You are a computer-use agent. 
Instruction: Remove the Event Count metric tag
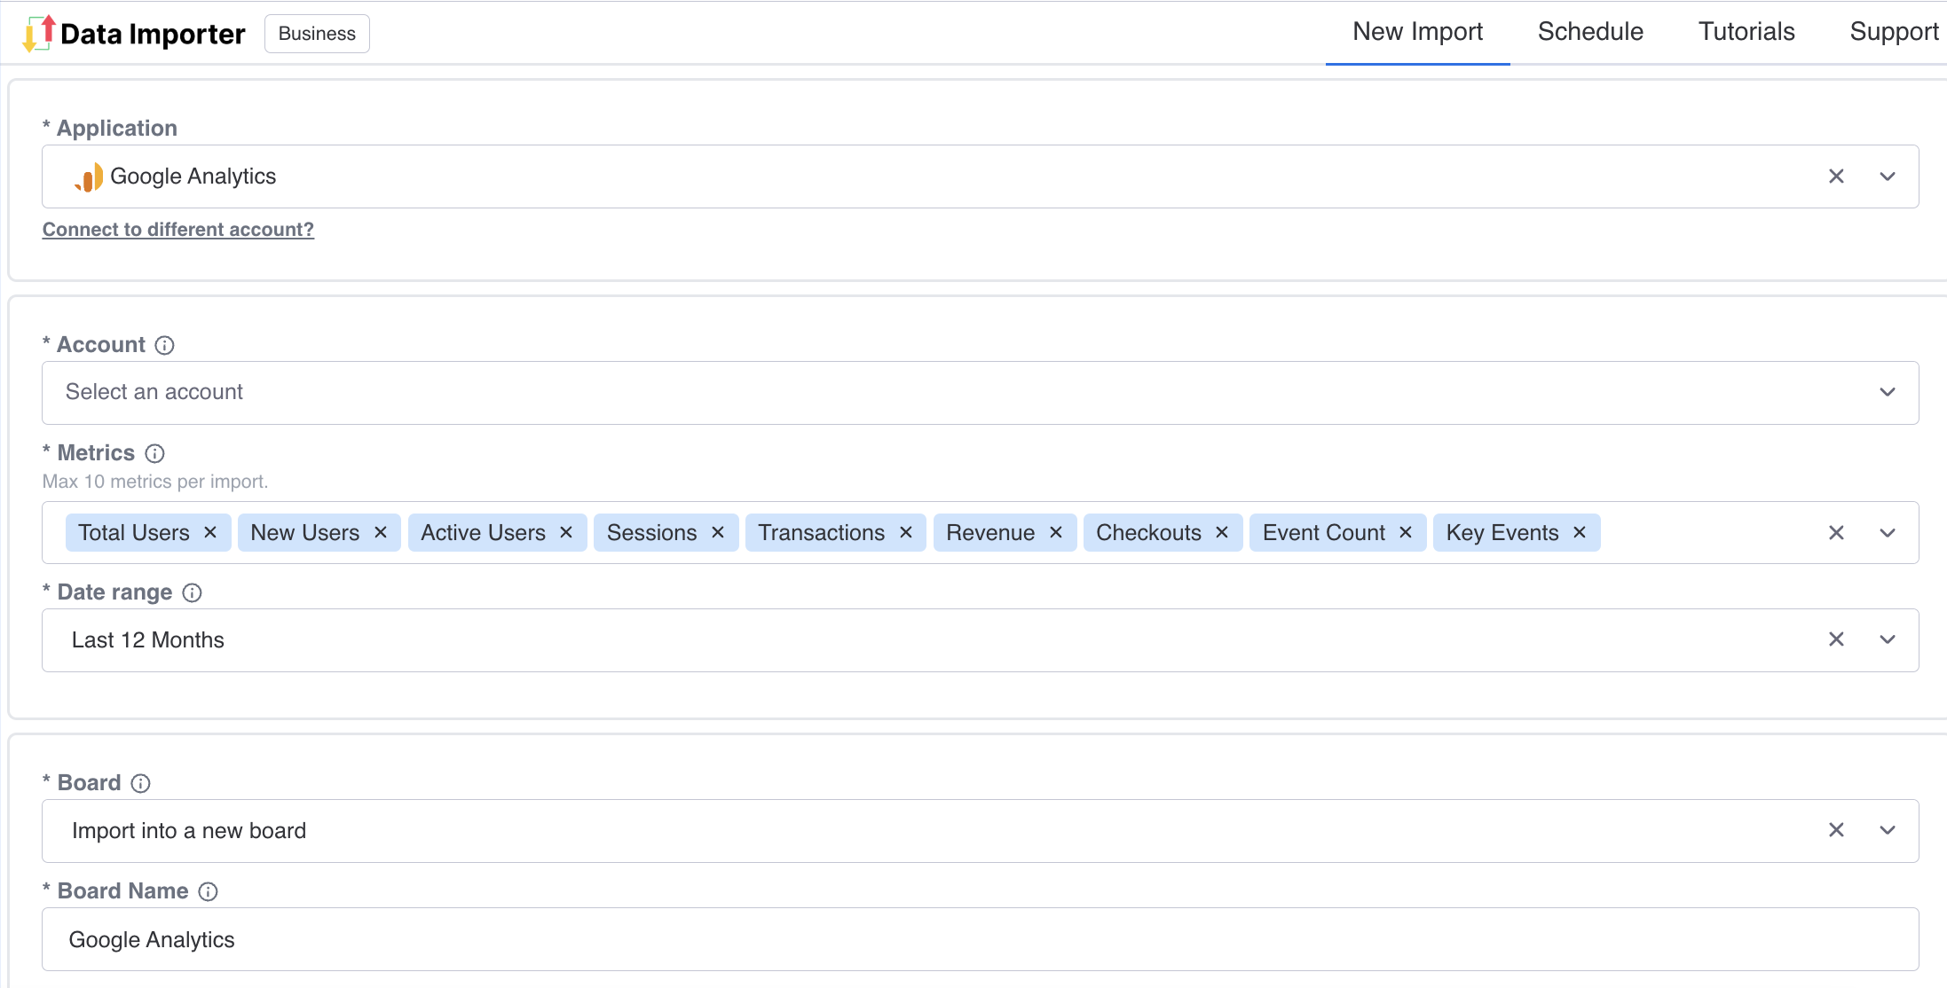pos(1406,532)
